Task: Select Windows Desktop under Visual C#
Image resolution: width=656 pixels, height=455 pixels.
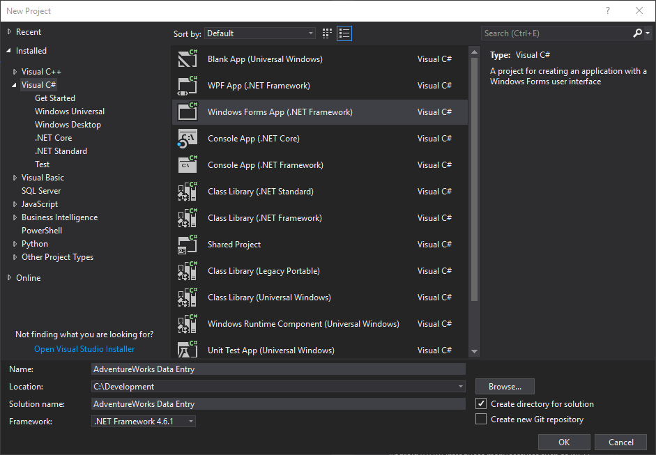Action: click(x=68, y=125)
